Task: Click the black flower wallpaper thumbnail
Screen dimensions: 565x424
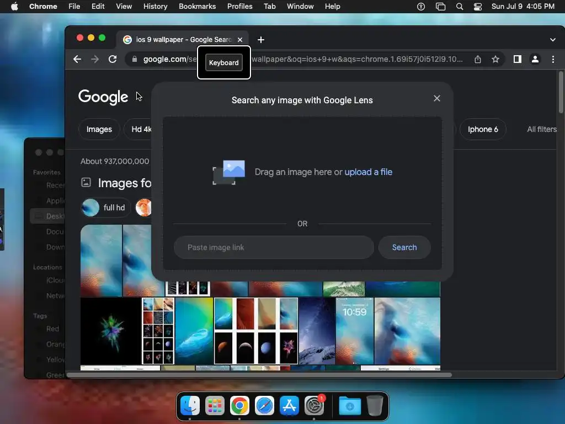Action: tap(110, 331)
